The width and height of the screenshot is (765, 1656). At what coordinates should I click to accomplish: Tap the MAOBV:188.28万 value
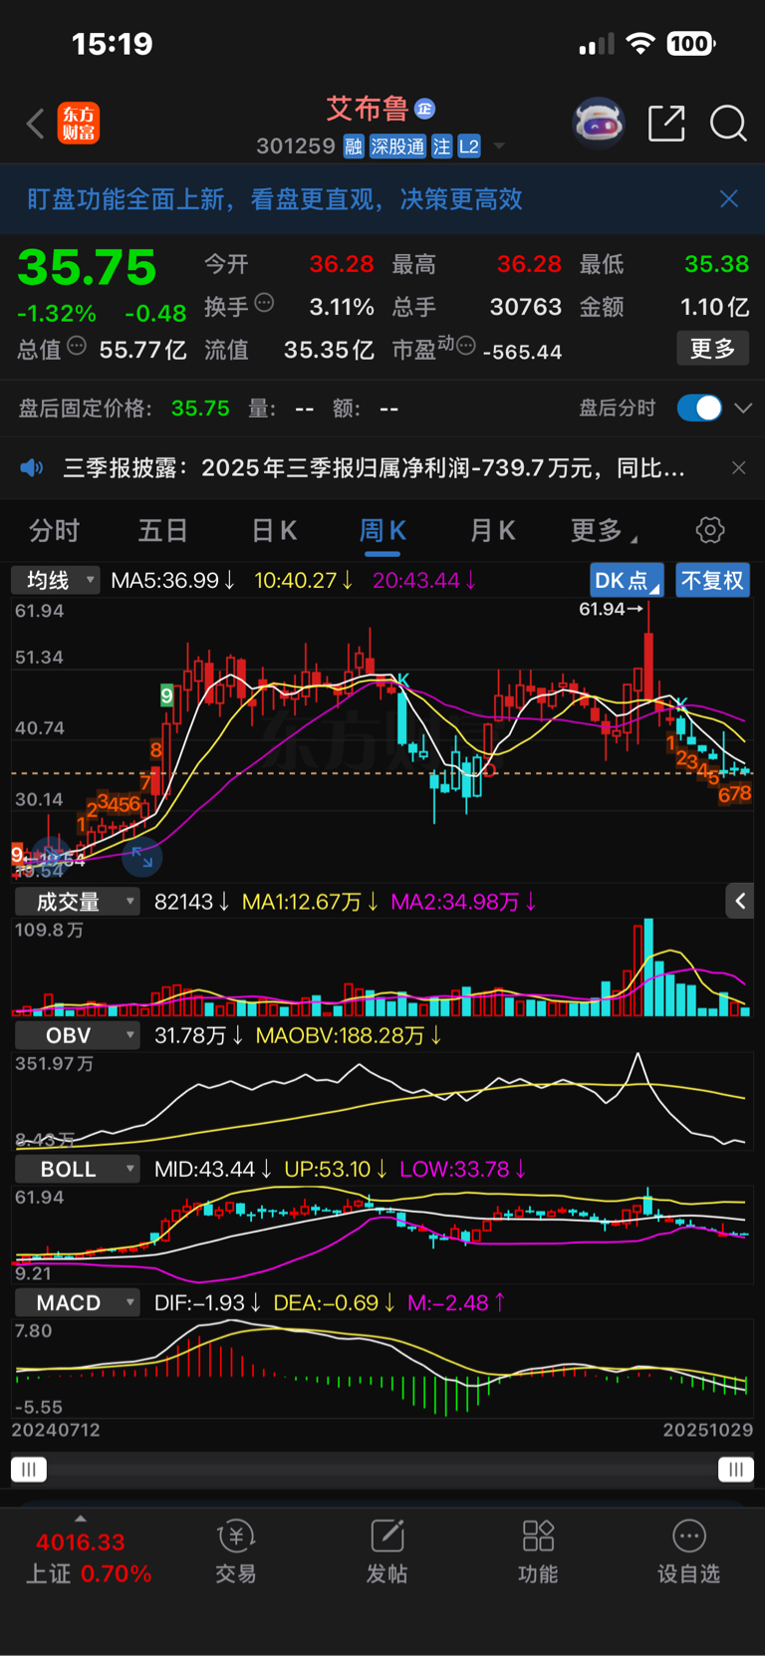pos(349,1035)
